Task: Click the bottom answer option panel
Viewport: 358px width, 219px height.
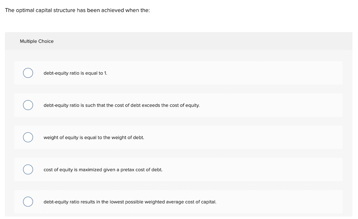Action: click(178, 202)
